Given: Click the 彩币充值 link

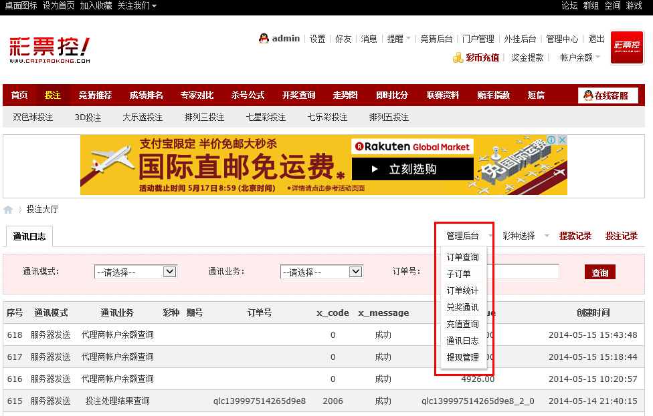Looking at the screenshot, I should [x=482, y=58].
